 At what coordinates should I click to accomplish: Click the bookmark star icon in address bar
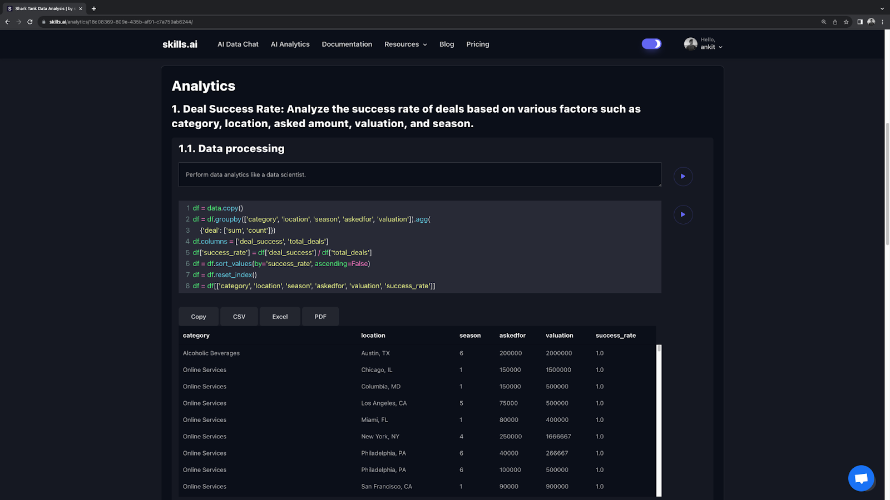tap(846, 22)
